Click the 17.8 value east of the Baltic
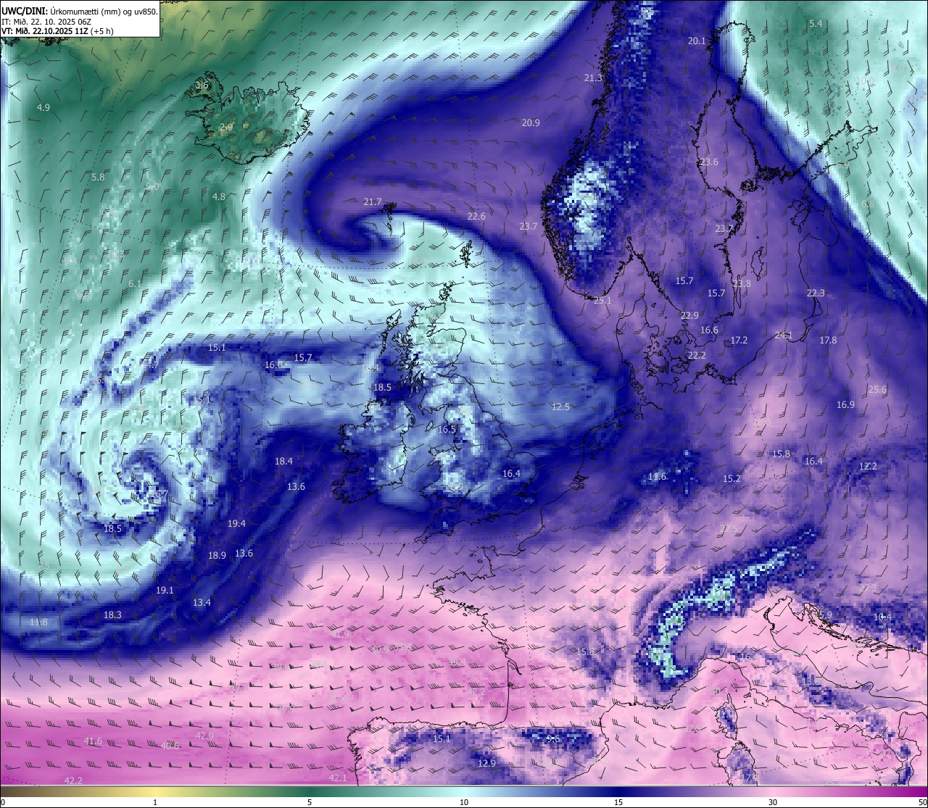Image resolution: width=928 pixels, height=808 pixels. coord(828,340)
